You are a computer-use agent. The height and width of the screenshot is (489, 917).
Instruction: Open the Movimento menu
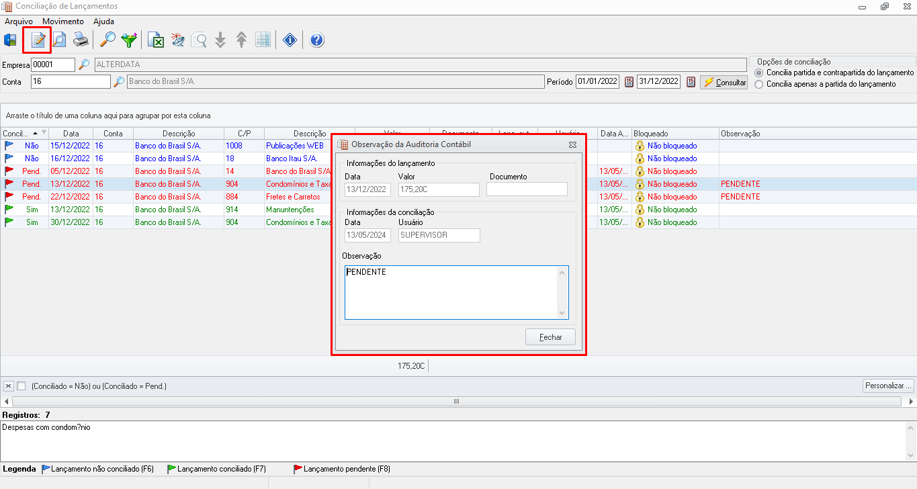click(x=63, y=21)
